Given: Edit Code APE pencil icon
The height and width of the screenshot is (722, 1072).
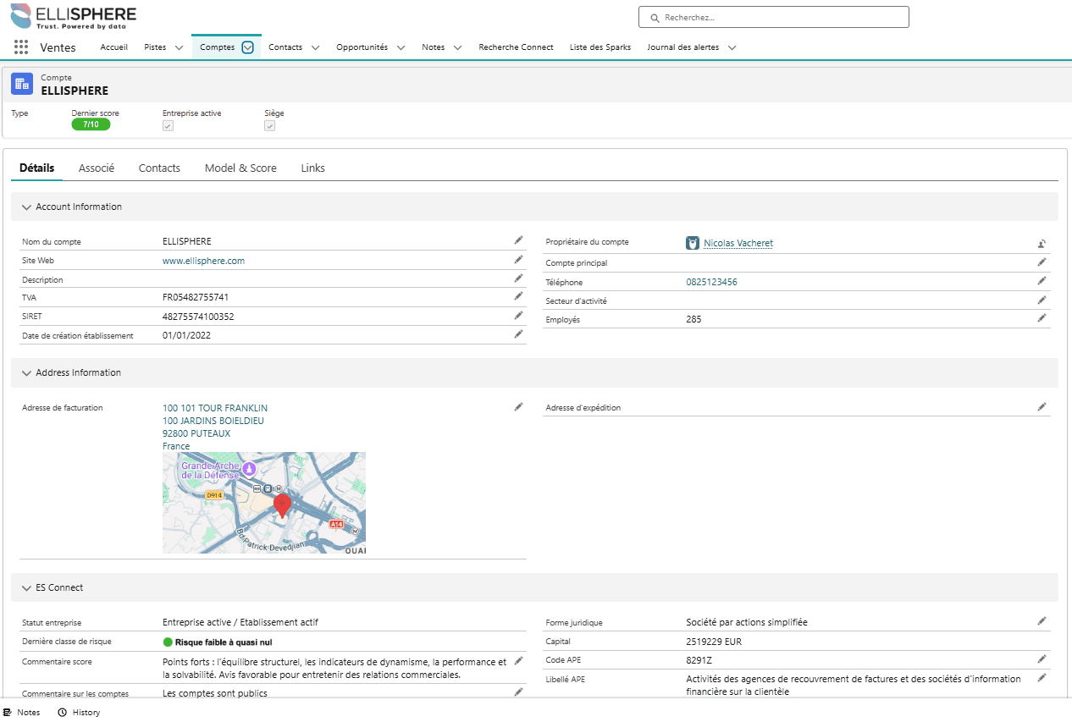Looking at the screenshot, I should [x=1042, y=658].
